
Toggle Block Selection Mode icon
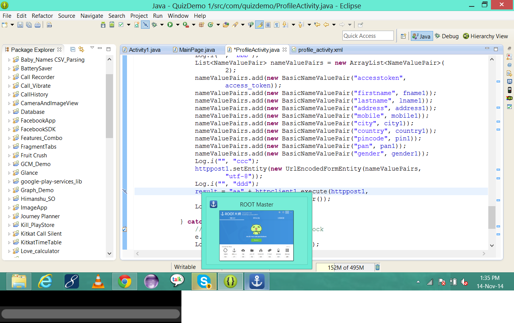click(268, 25)
